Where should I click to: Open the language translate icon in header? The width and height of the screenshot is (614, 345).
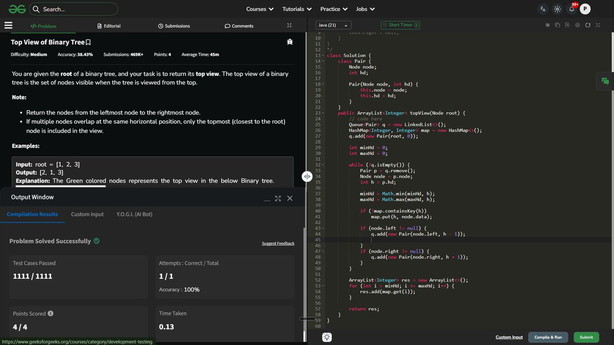(543, 9)
